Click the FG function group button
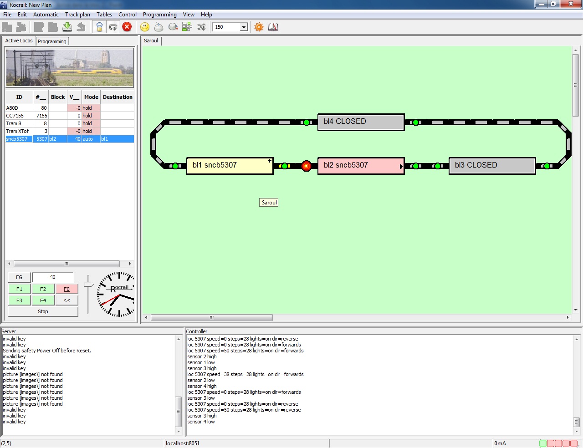 coord(19,277)
